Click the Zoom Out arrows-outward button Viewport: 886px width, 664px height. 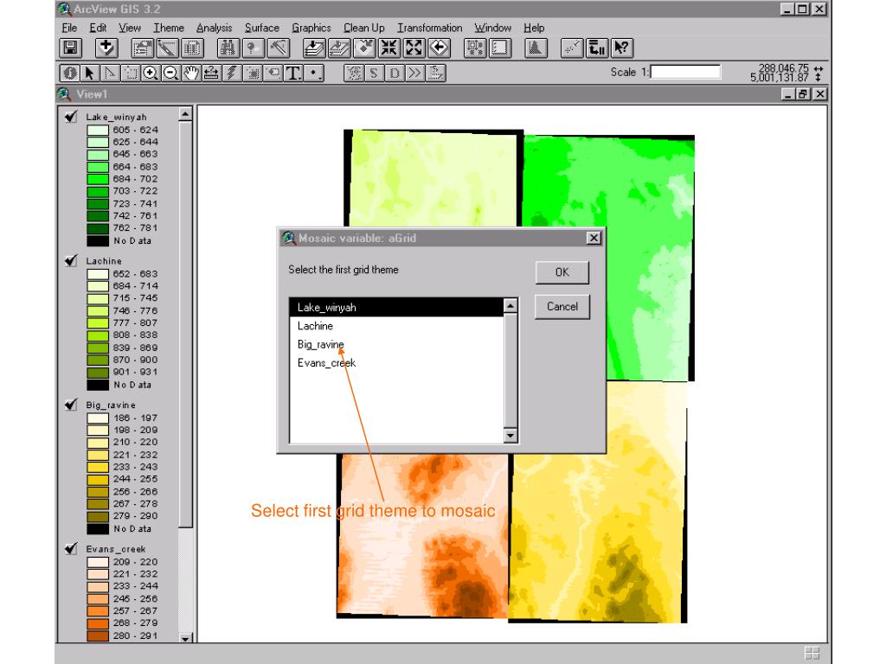[414, 48]
